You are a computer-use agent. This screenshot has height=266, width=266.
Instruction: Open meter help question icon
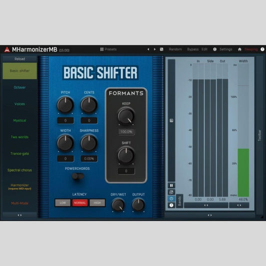click(171, 205)
